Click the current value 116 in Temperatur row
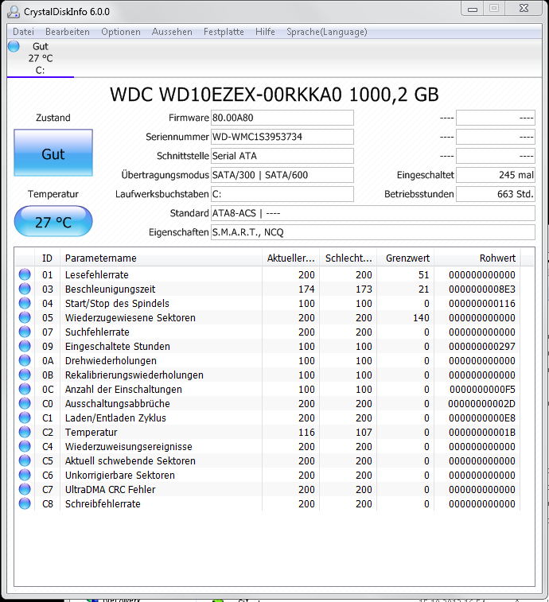Screen dimensions: 549x602 [306, 433]
